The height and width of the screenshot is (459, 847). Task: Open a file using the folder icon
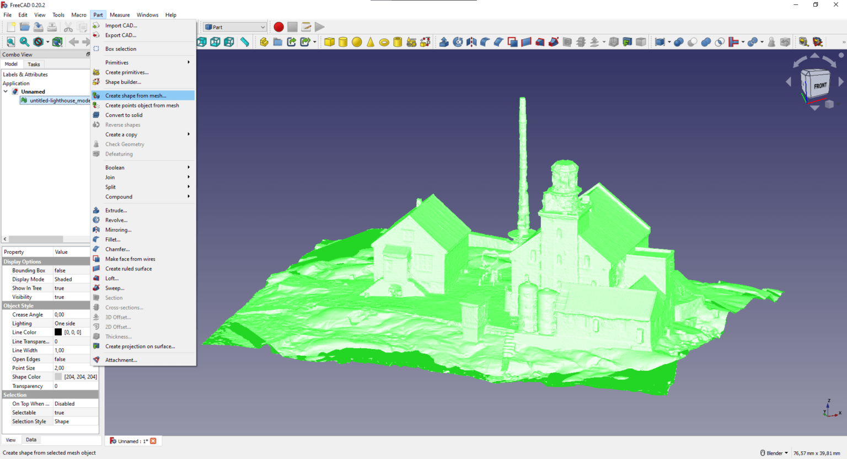click(x=24, y=26)
